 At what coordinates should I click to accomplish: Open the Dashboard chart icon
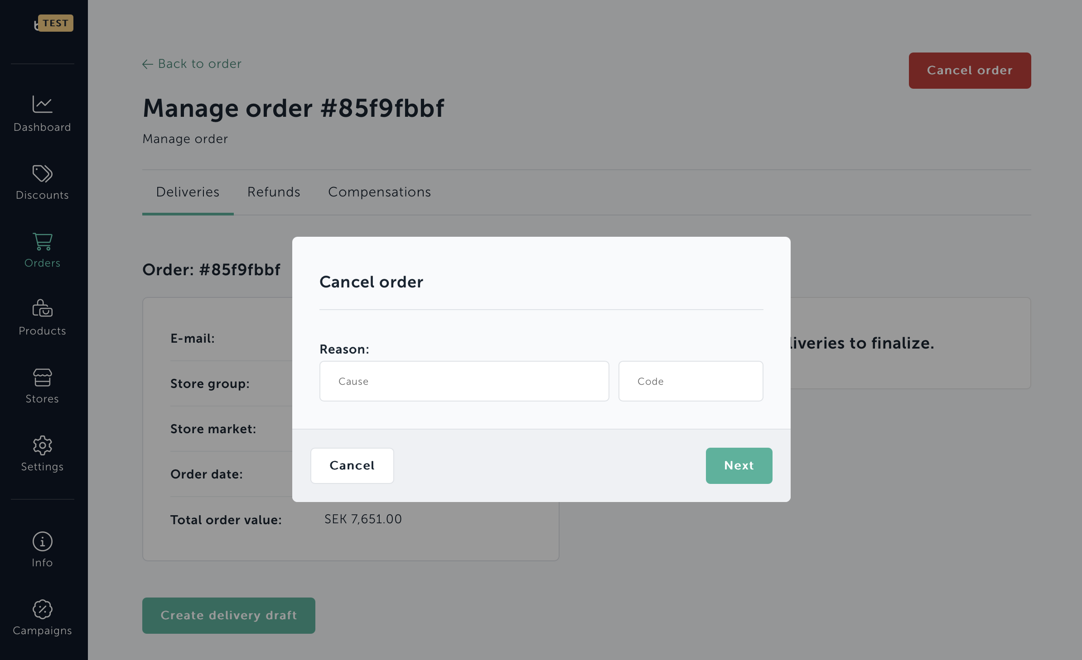pyautogui.click(x=42, y=105)
